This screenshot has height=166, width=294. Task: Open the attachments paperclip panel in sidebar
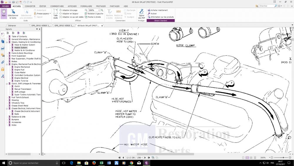3,63
